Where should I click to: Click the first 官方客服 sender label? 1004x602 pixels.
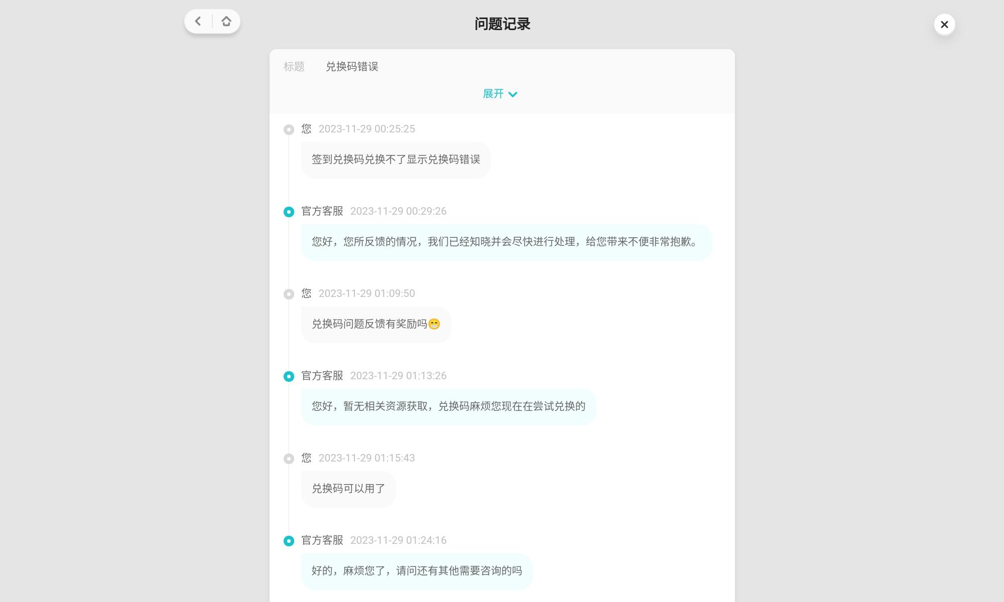[322, 211]
